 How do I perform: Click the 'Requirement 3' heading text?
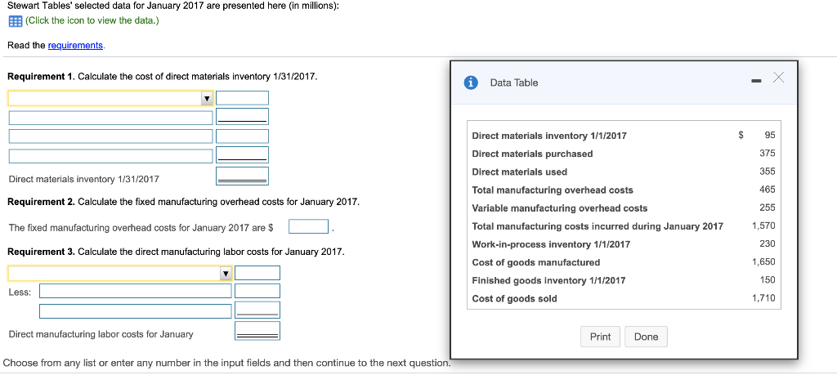(41, 252)
